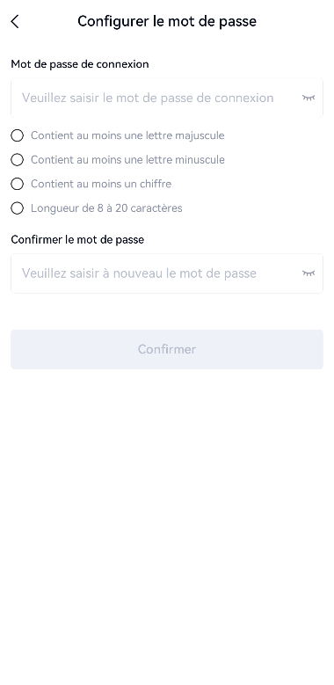This screenshot has width=334, height=685.
Task: Tap the uppercase letter requirement indicator icon
Action: point(17,136)
